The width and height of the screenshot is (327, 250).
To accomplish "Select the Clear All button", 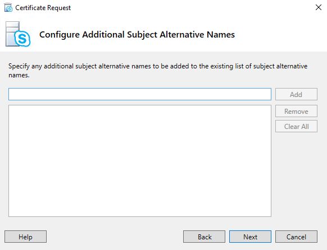I will coord(296,126).
